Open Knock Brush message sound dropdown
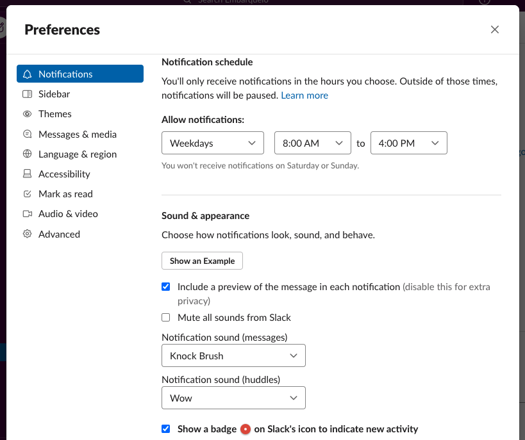 pyautogui.click(x=233, y=355)
